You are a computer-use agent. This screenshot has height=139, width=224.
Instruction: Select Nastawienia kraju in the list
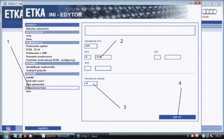(52, 88)
